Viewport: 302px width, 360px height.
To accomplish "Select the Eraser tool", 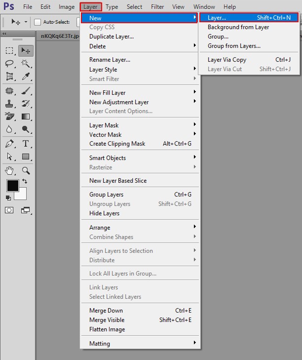I will coord(9,117).
